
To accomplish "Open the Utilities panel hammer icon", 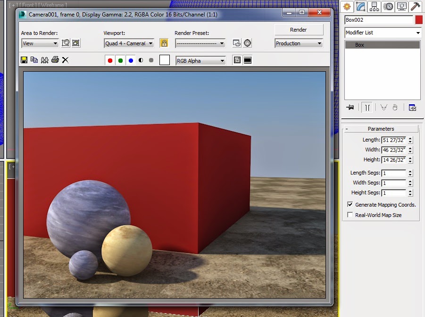I will [x=415, y=7].
